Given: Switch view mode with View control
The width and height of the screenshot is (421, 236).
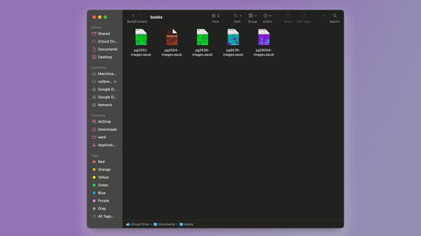Looking at the screenshot, I should pyautogui.click(x=215, y=16).
